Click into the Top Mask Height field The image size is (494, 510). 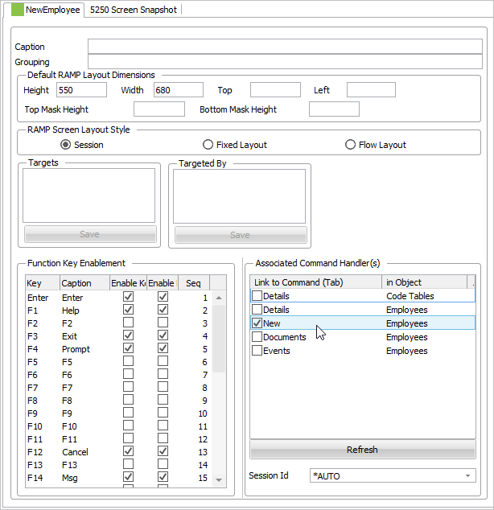pos(159,109)
